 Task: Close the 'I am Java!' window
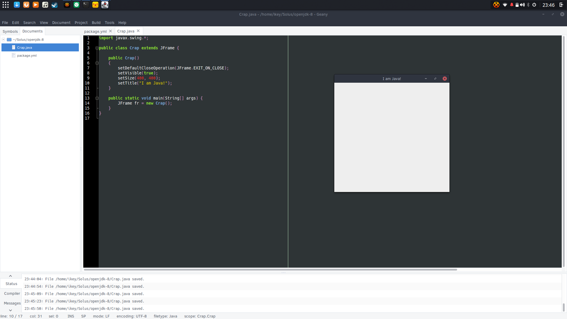[x=445, y=79]
